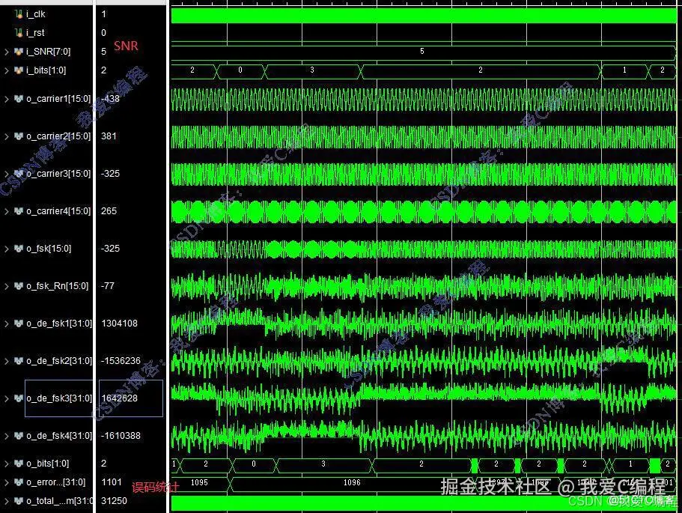Viewport: 682px width, 513px height.
Task: Expand the o_de_fsk3[31:0] bus
Action: point(7,398)
